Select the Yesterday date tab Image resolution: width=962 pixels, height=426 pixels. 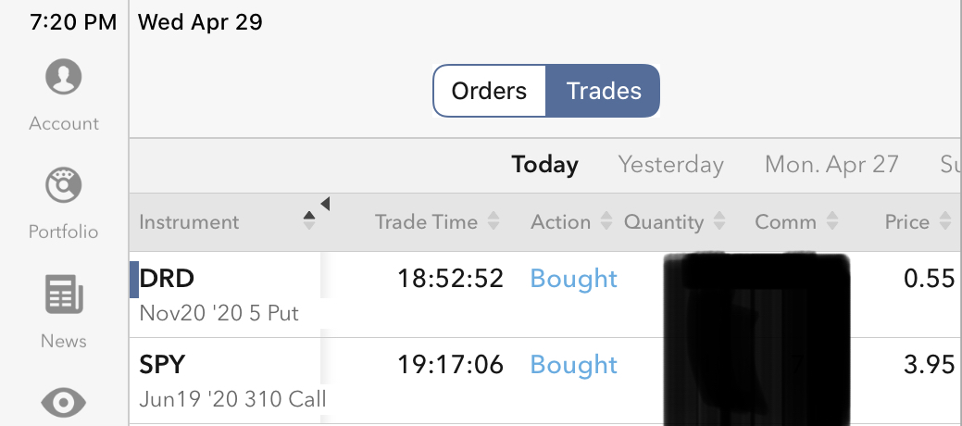[x=670, y=165]
